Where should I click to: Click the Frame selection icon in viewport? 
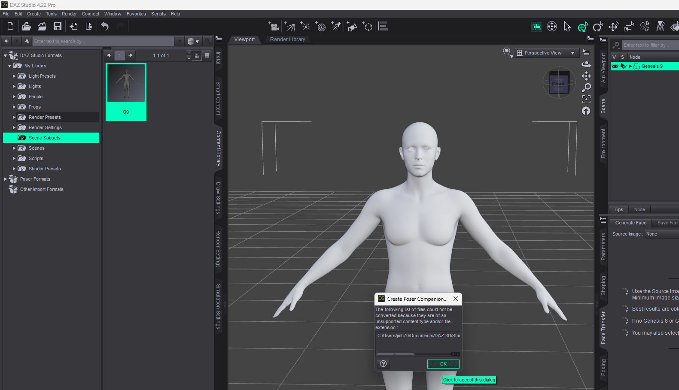point(586,99)
